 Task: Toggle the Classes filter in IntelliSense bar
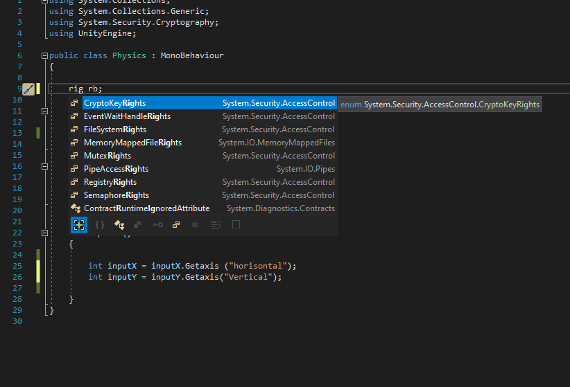(x=119, y=225)
